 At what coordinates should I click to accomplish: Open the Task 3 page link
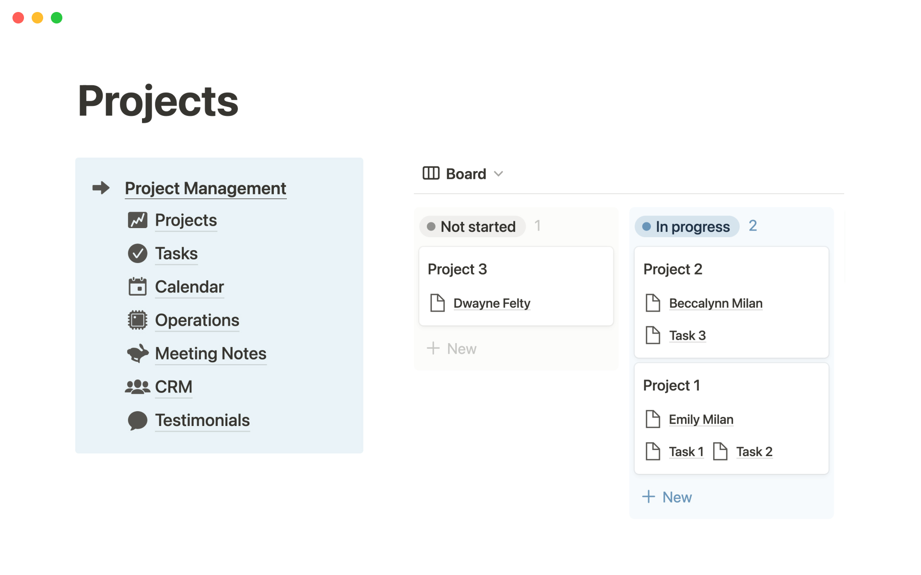coord(687,335)
